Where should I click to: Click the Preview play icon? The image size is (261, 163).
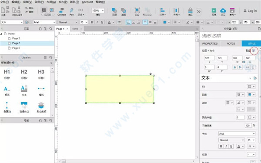point(214,10)
